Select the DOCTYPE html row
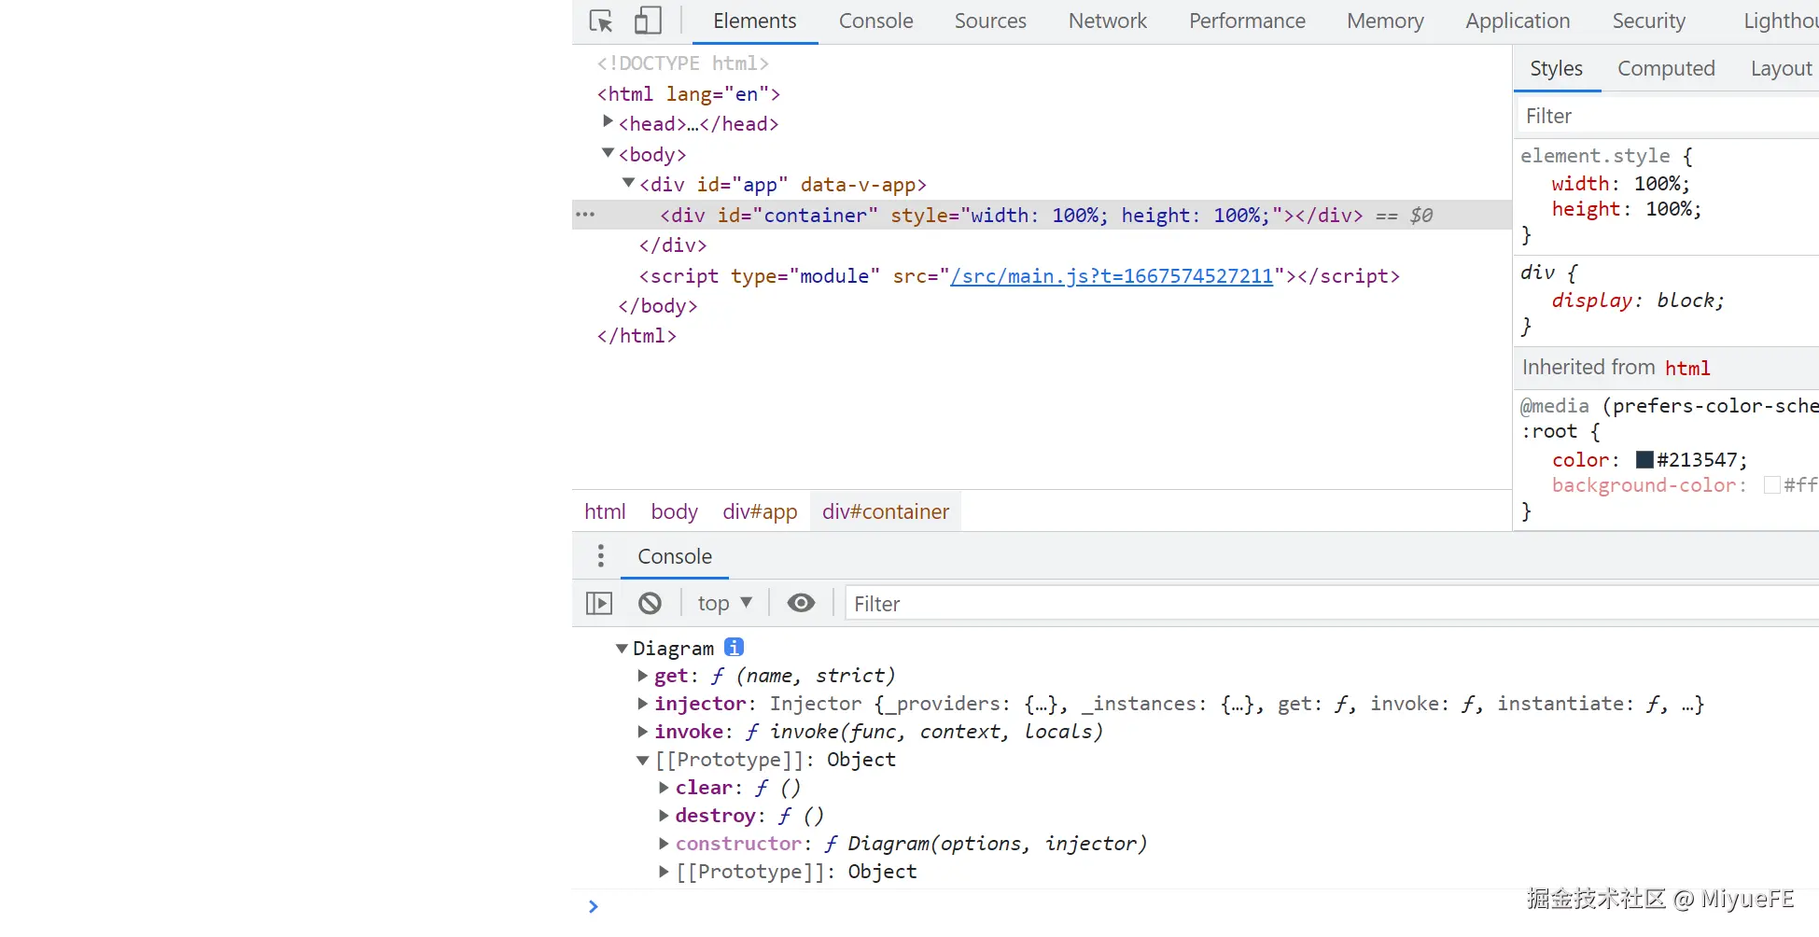This screenshot has height=937, width=1819. point(683,63)
